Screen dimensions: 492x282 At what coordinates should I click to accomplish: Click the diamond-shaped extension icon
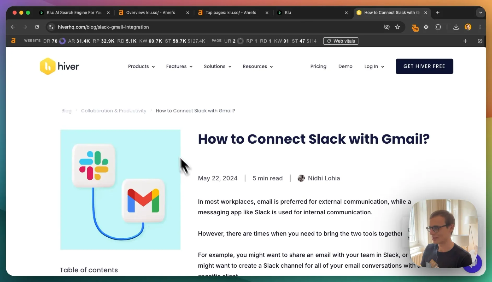pyautogui.click(x=426, y=27)
